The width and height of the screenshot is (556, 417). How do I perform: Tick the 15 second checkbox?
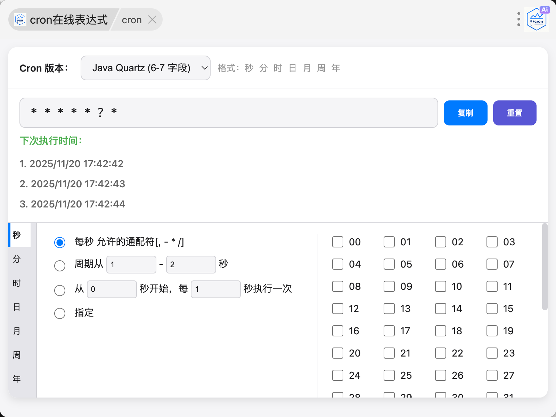point(492,309)
